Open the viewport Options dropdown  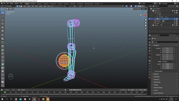(144, 9)
